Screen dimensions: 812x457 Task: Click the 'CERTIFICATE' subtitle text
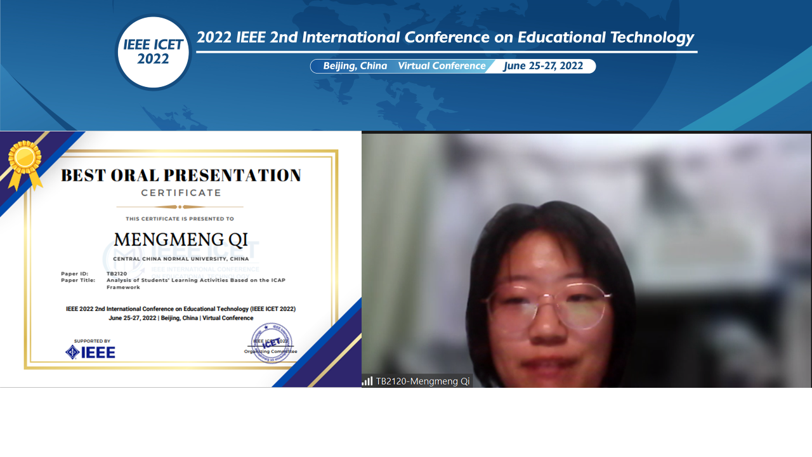tap(181, 193)
